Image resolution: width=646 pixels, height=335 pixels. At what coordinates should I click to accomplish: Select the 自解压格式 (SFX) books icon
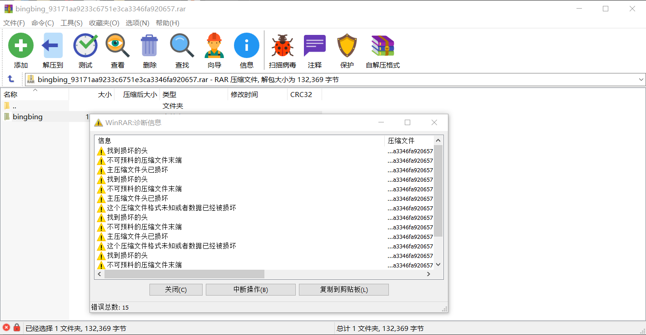point(382,45)
